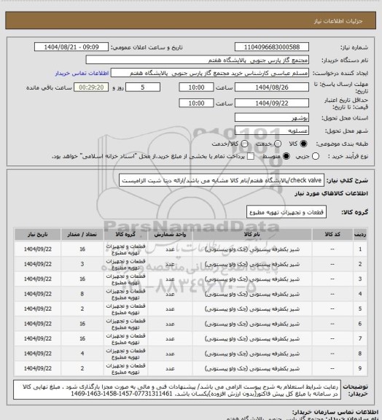Click the تعداد / مقدار column header

[x=82, y=234]
